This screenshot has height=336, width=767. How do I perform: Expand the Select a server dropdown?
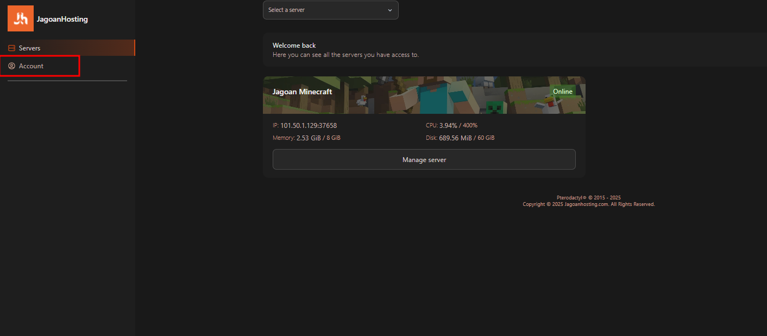coord(330,10)
